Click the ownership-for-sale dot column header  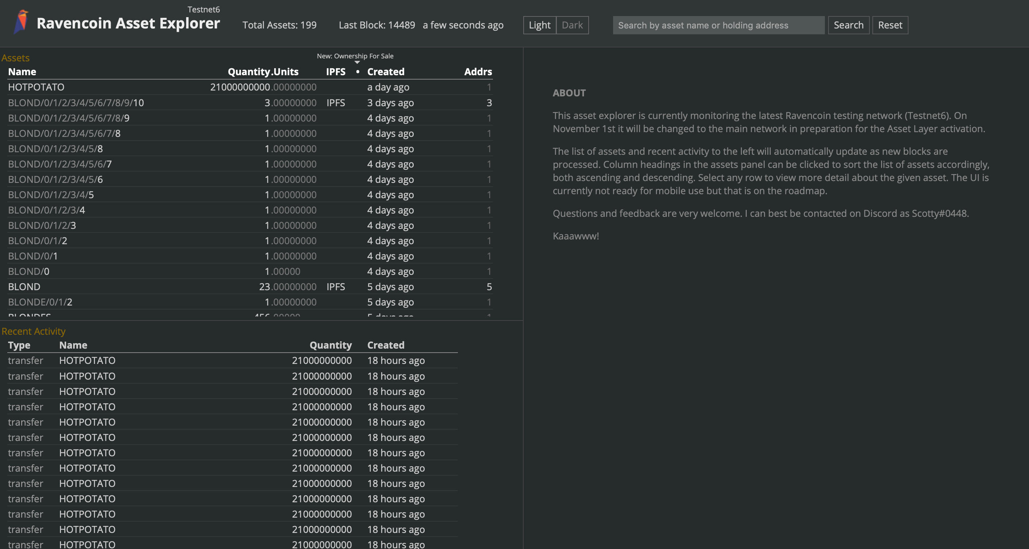tap(357, 72)
